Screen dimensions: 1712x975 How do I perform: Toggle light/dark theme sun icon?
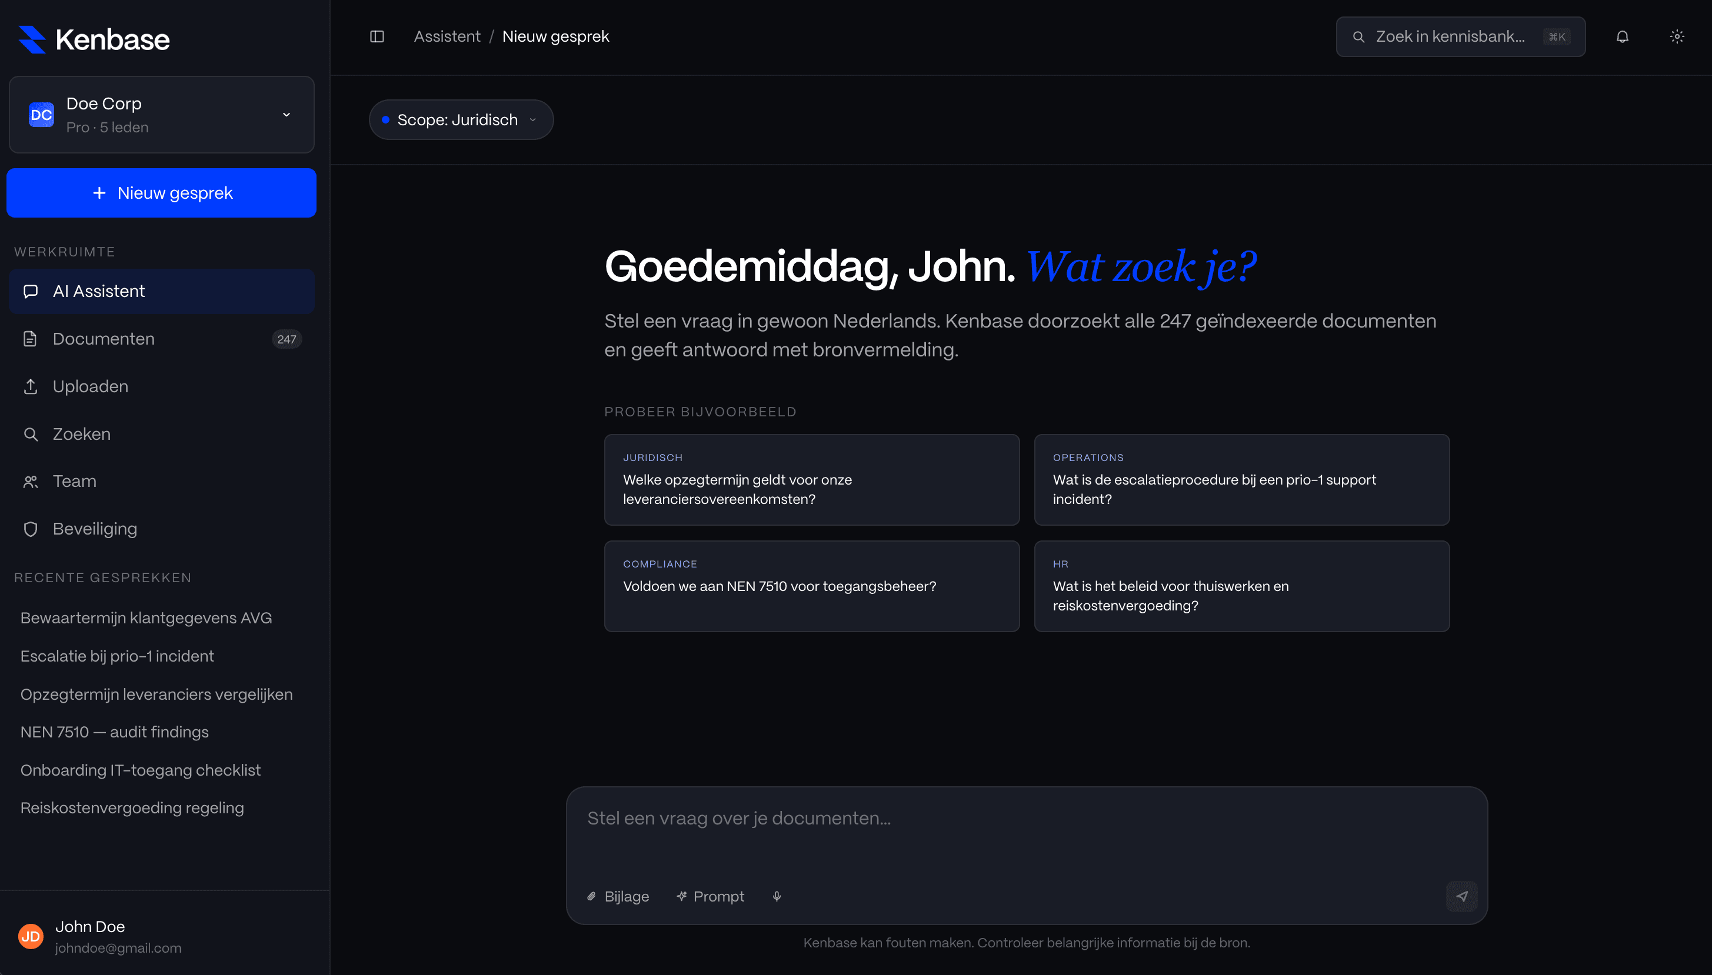[x=1677, y=37]
